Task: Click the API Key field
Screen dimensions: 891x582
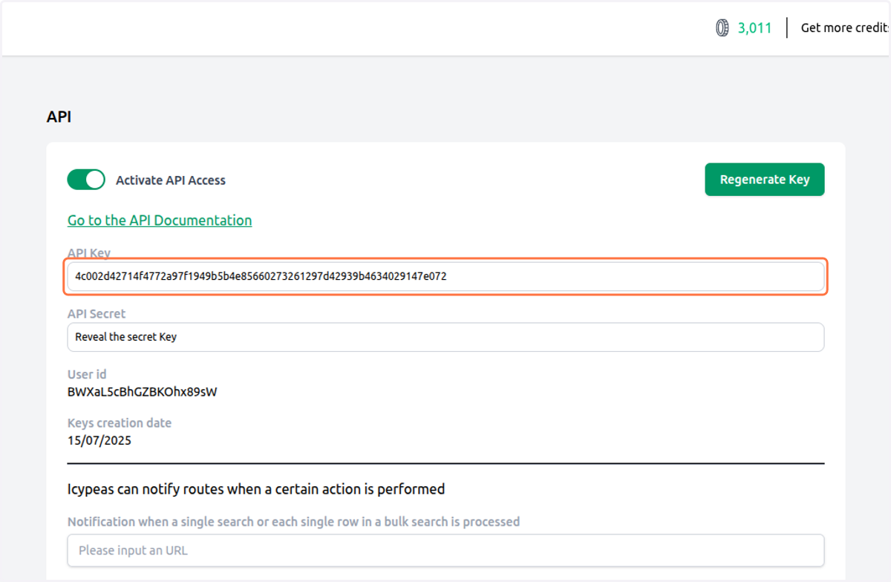Action: click(x=446, y=276)
